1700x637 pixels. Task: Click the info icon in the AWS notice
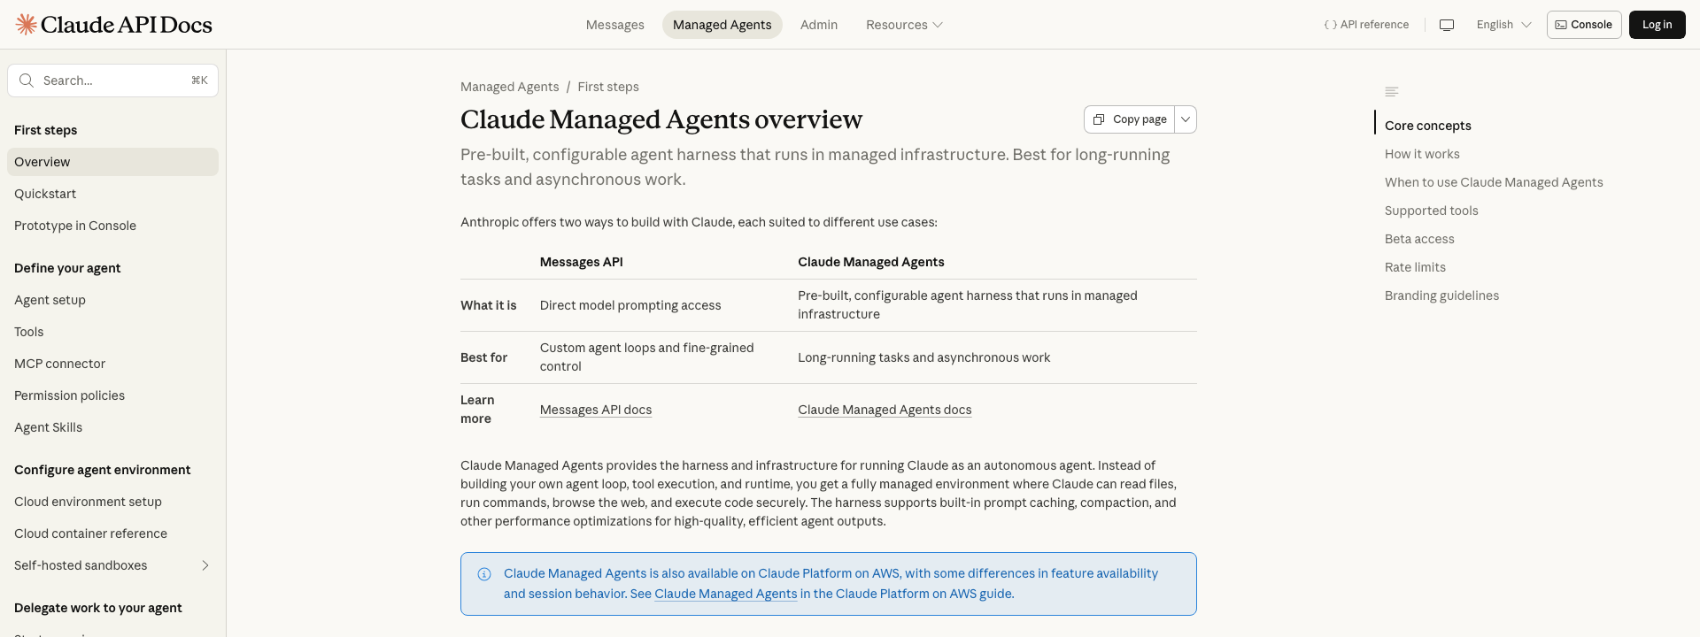click(x=484, y=574)
